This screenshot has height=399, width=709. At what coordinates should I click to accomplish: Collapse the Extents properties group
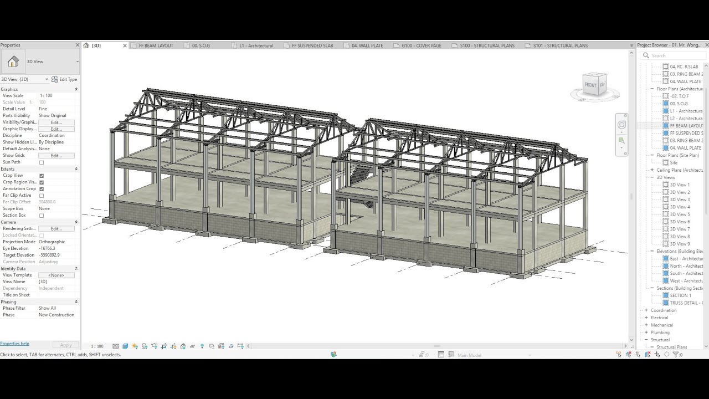76,169
